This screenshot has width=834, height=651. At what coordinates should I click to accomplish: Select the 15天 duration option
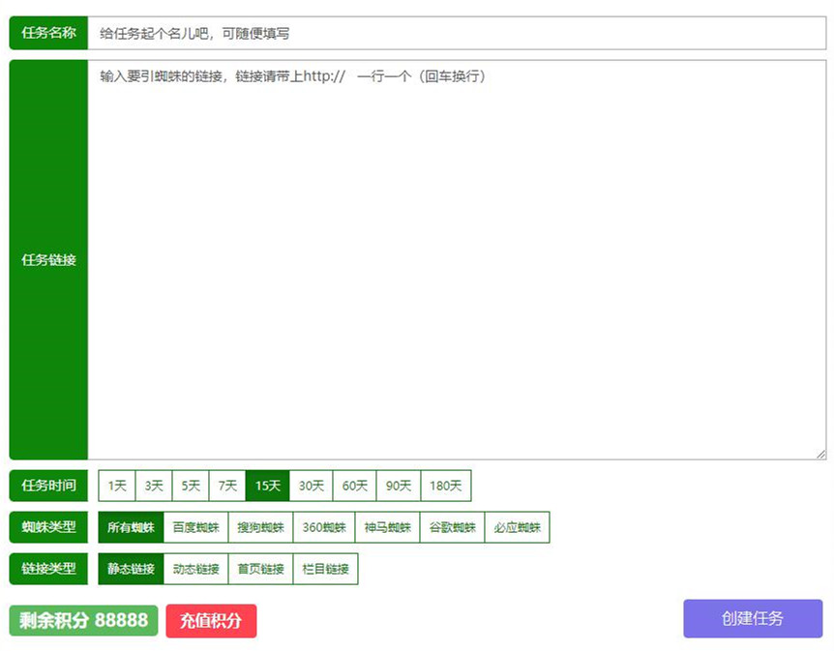pyautogui.click(x=268, y=486)
